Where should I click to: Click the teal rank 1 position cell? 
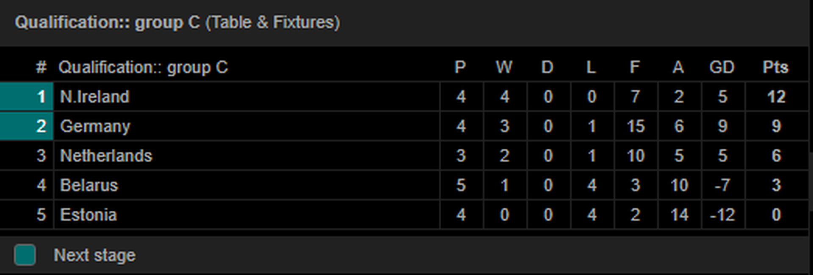tap(27, 97)
